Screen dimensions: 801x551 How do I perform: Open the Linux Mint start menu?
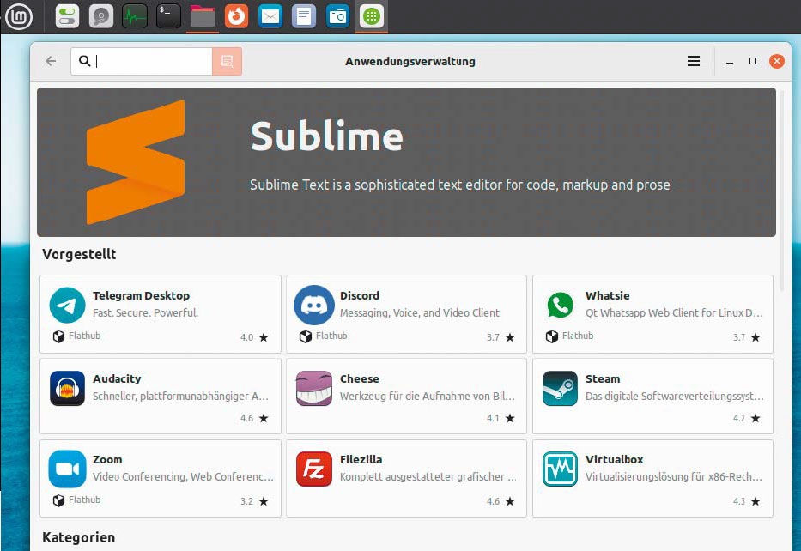(x=19, y=16)
